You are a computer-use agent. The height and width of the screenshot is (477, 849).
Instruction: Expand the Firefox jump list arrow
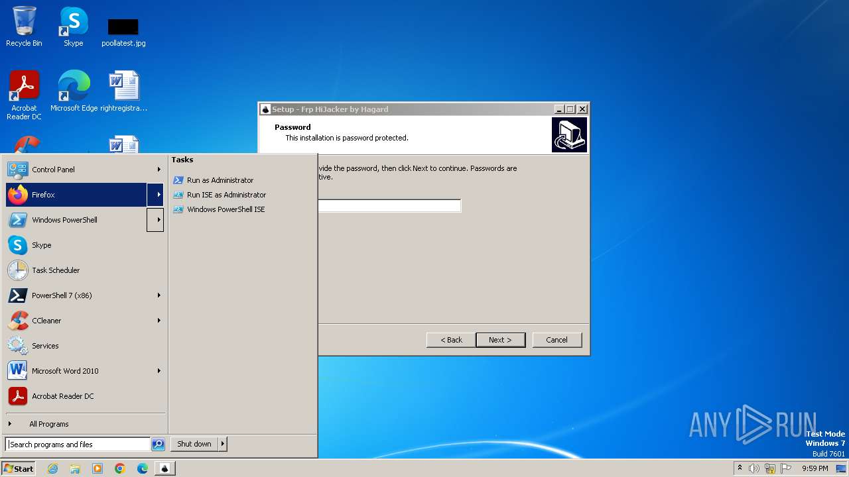pos(155,195)
